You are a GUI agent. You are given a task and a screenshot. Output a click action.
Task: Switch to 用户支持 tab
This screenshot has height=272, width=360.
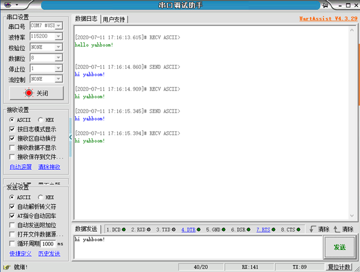[114, 20]
